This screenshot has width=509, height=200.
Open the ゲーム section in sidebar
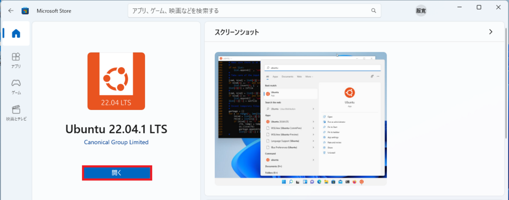16,87
